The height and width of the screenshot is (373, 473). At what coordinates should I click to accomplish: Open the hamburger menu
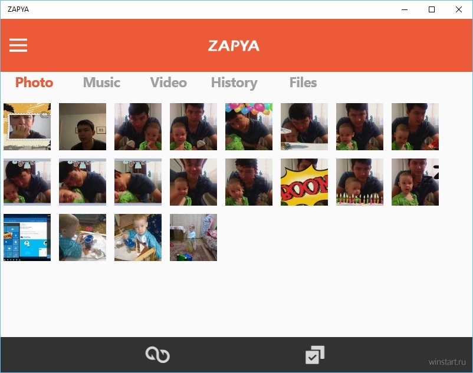click(18, 45)
